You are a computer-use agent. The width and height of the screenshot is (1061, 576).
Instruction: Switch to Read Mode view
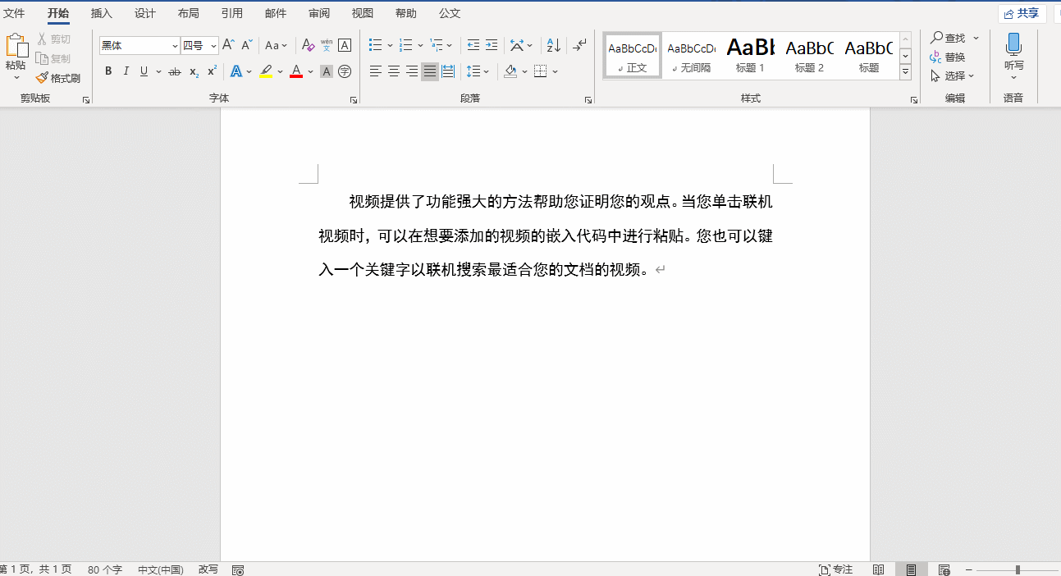click(x=879, y=569)
